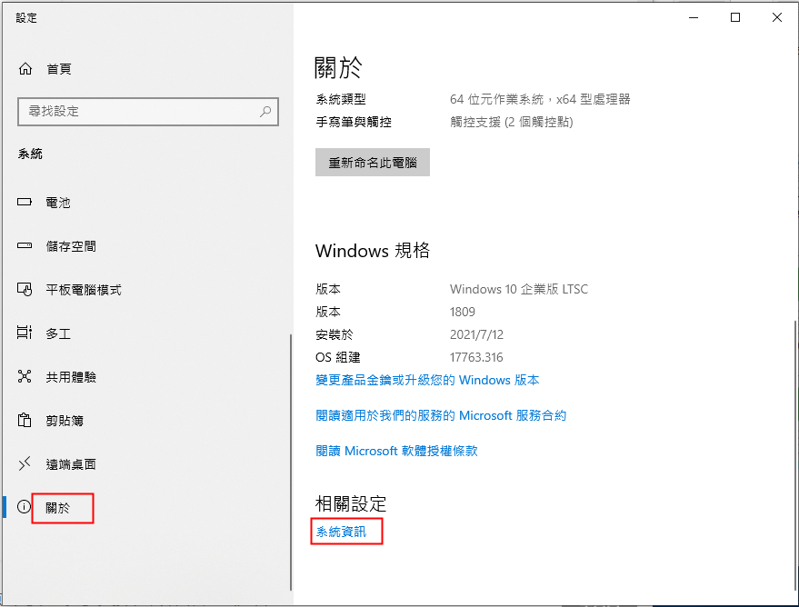
Task: Open 剪貼簿 settings
Action: point(65,421)
